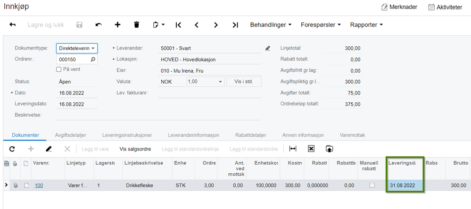
Task: Open the Forespørsler menu
Action: coord(321,25)
